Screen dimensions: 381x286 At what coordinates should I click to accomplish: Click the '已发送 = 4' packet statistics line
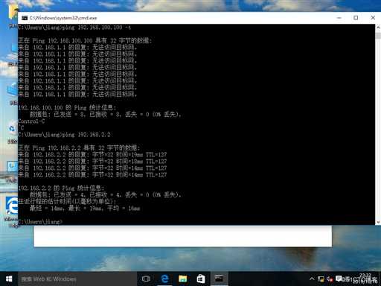pyautogui.click(x=105, y=194)
